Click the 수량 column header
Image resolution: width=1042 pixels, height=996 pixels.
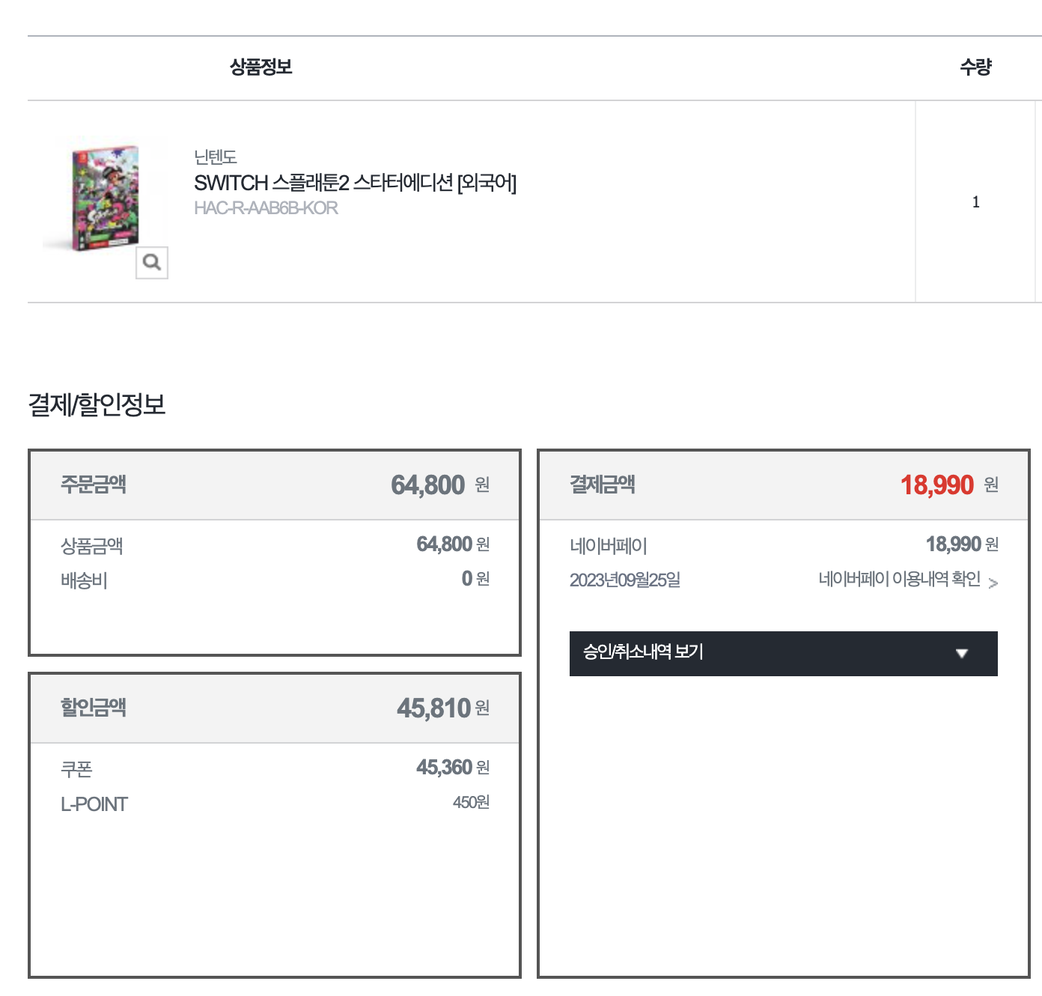975,67
